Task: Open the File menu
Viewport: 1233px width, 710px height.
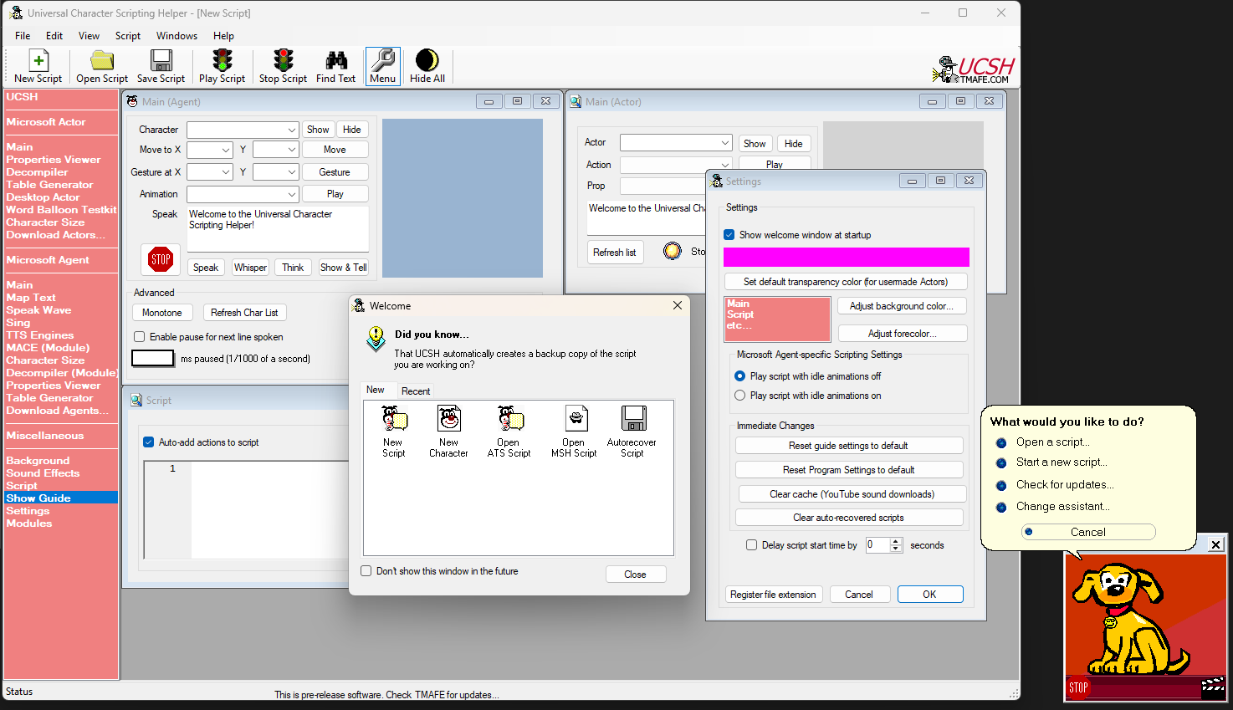Action: pyautogui.click(x=23, y=36)
